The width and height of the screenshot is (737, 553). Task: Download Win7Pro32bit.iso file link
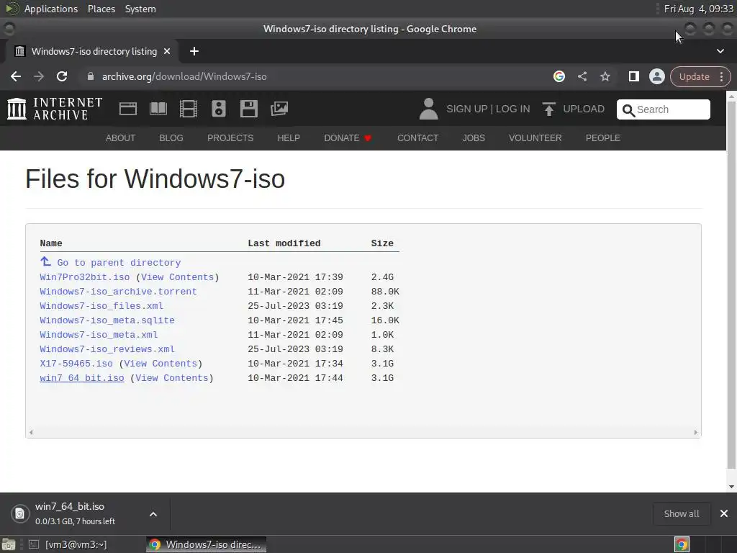85,277
